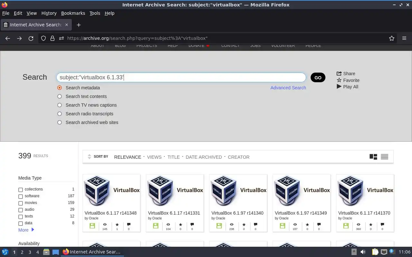Open the Firefox hamburger application menu
Viewport: 412px width, 257px height.
404,38
